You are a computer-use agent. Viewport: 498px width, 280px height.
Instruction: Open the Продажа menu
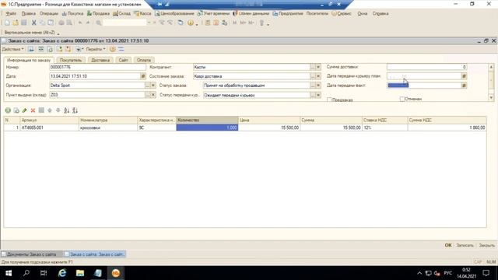98,14
